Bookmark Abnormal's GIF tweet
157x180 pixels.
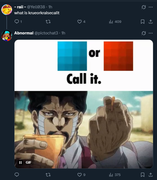point(143,175)
